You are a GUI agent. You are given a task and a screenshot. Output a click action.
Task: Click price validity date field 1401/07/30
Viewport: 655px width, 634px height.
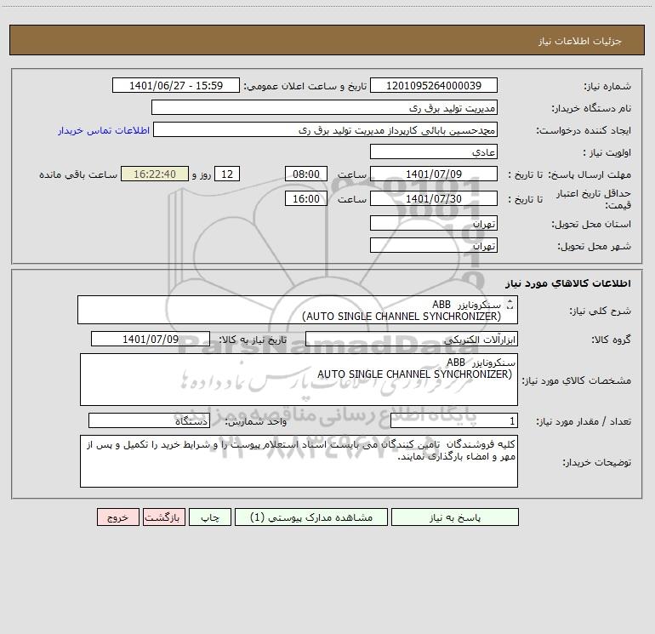[434, 198]
